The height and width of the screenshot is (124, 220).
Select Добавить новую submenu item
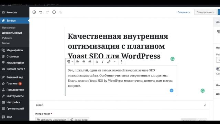(x=12, y=33)
